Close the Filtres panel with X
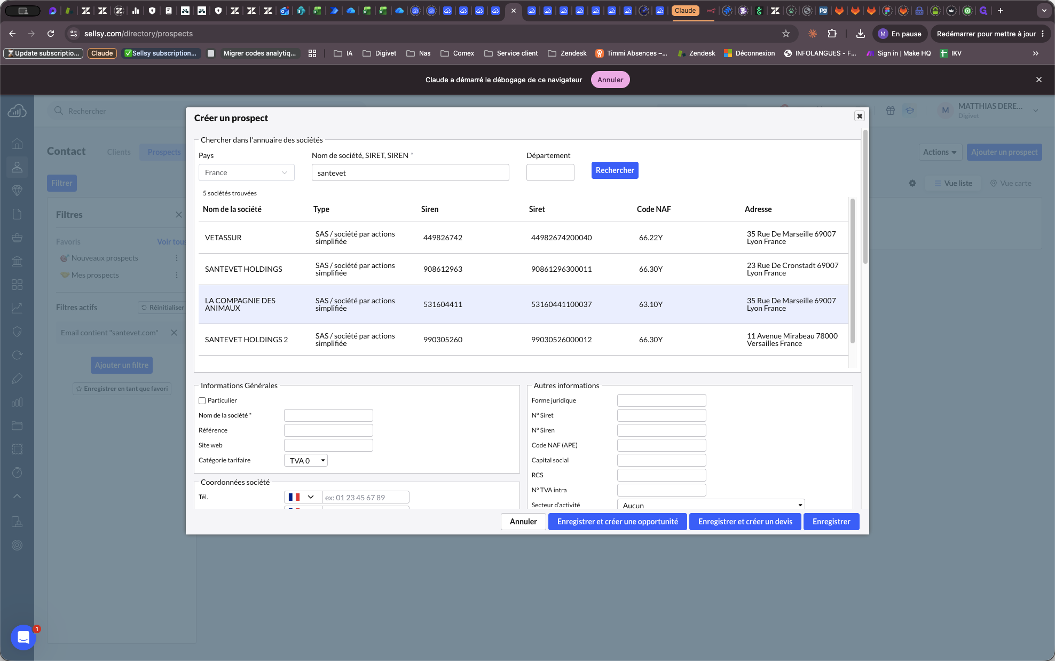This screenshot has height=661, width=1055. tap(179, 215)
